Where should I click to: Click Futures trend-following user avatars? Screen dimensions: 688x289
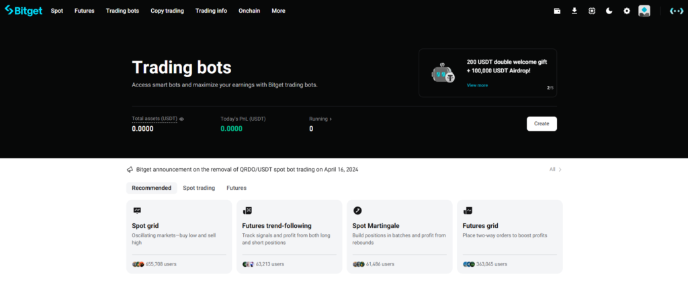tap(249, 264)
